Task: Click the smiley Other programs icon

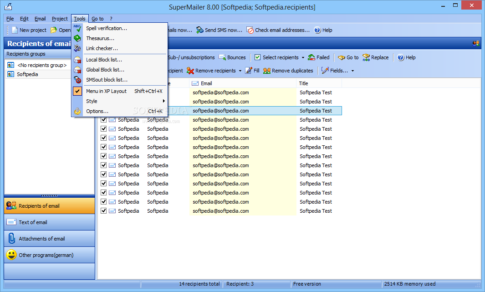Action: point(11,255)
